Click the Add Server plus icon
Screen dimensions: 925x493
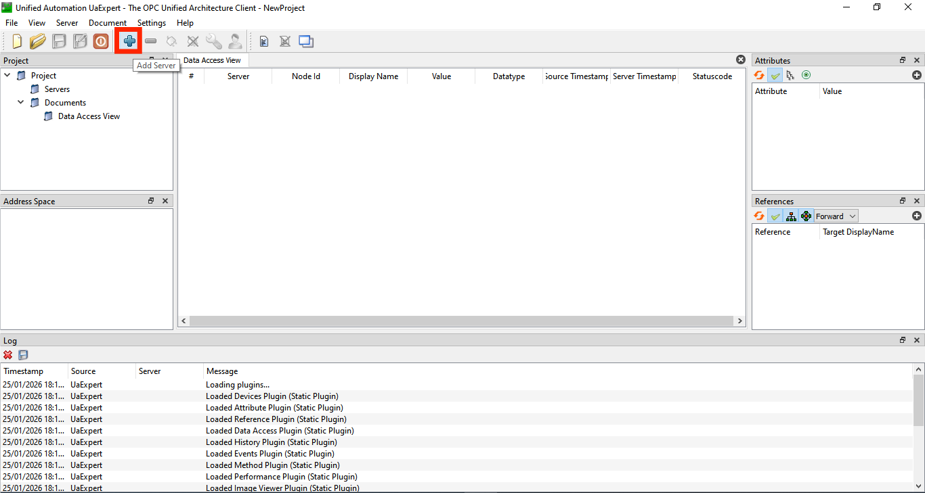(x=129, y=41)
